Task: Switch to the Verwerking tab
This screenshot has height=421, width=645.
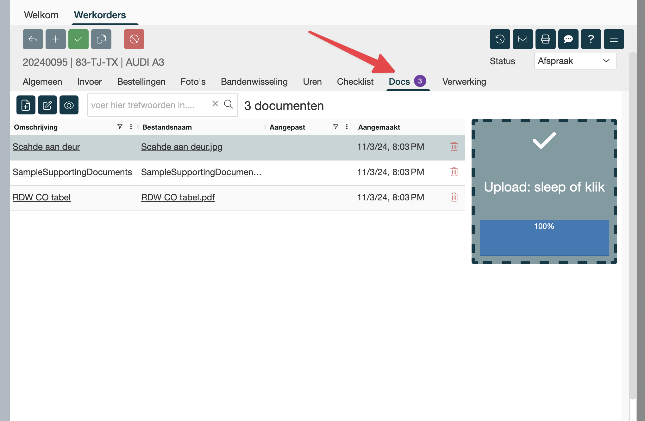Action: click(x=464, y=82)
